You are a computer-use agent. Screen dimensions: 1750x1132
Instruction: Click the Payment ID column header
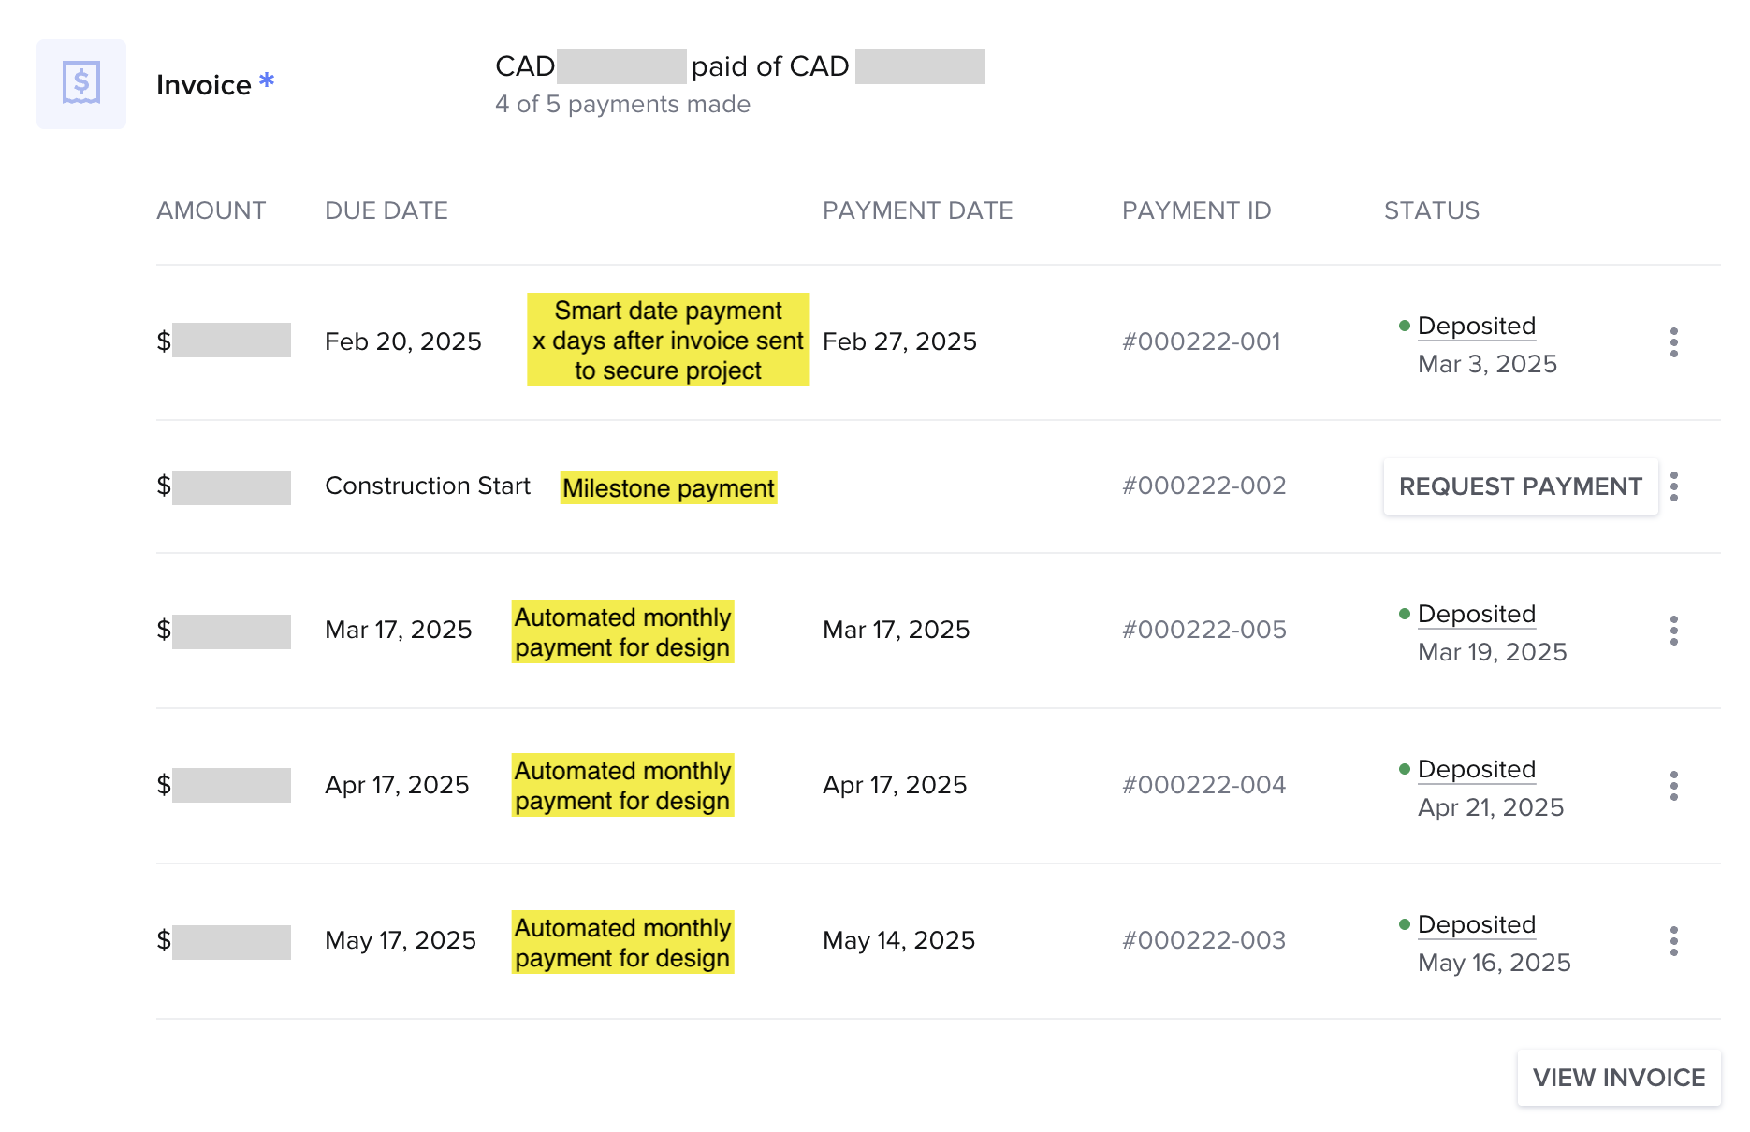(x=1197, y=210)
